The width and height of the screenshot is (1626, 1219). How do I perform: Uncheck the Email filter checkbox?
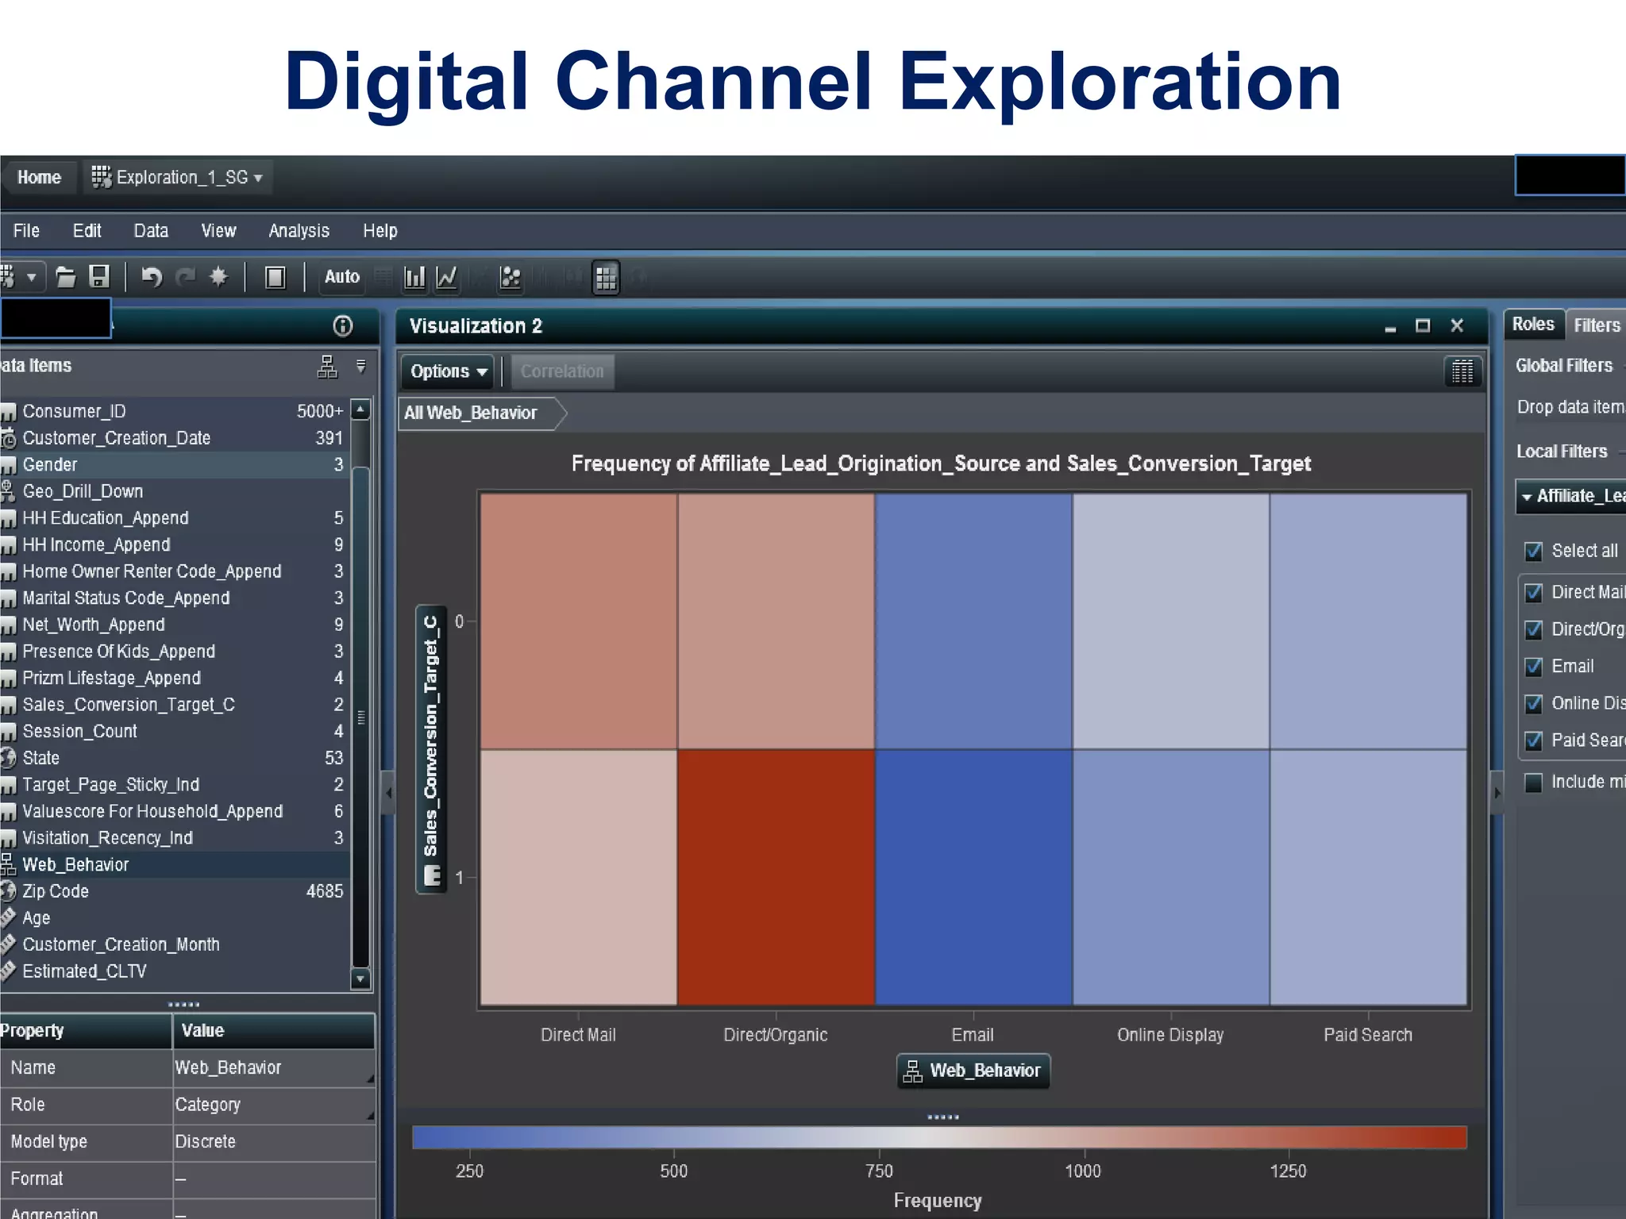(1534, 667)
